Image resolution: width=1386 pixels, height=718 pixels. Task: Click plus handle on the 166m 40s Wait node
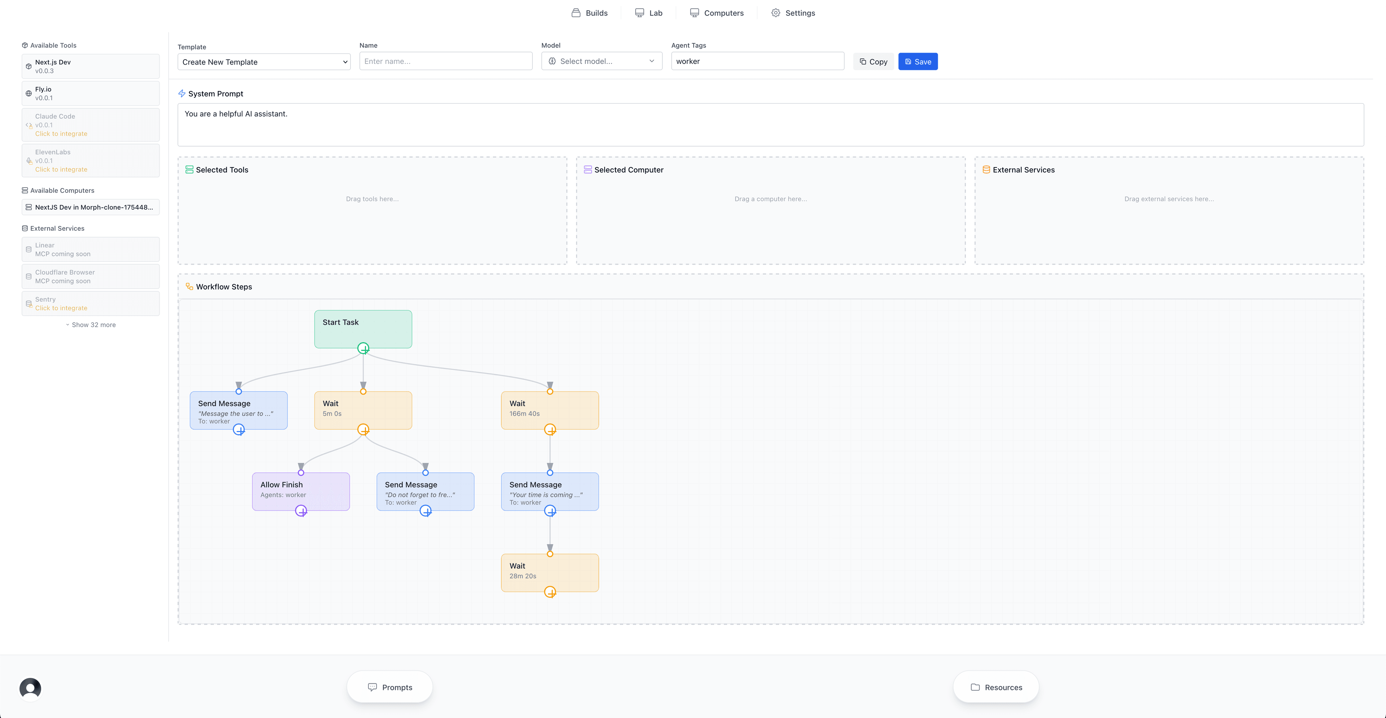coord(550,430)
